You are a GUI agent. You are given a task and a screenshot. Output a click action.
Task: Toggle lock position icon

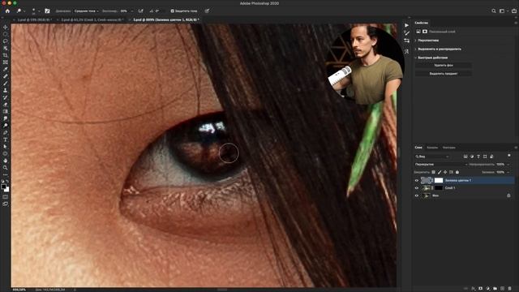click(x=445, y=172)
